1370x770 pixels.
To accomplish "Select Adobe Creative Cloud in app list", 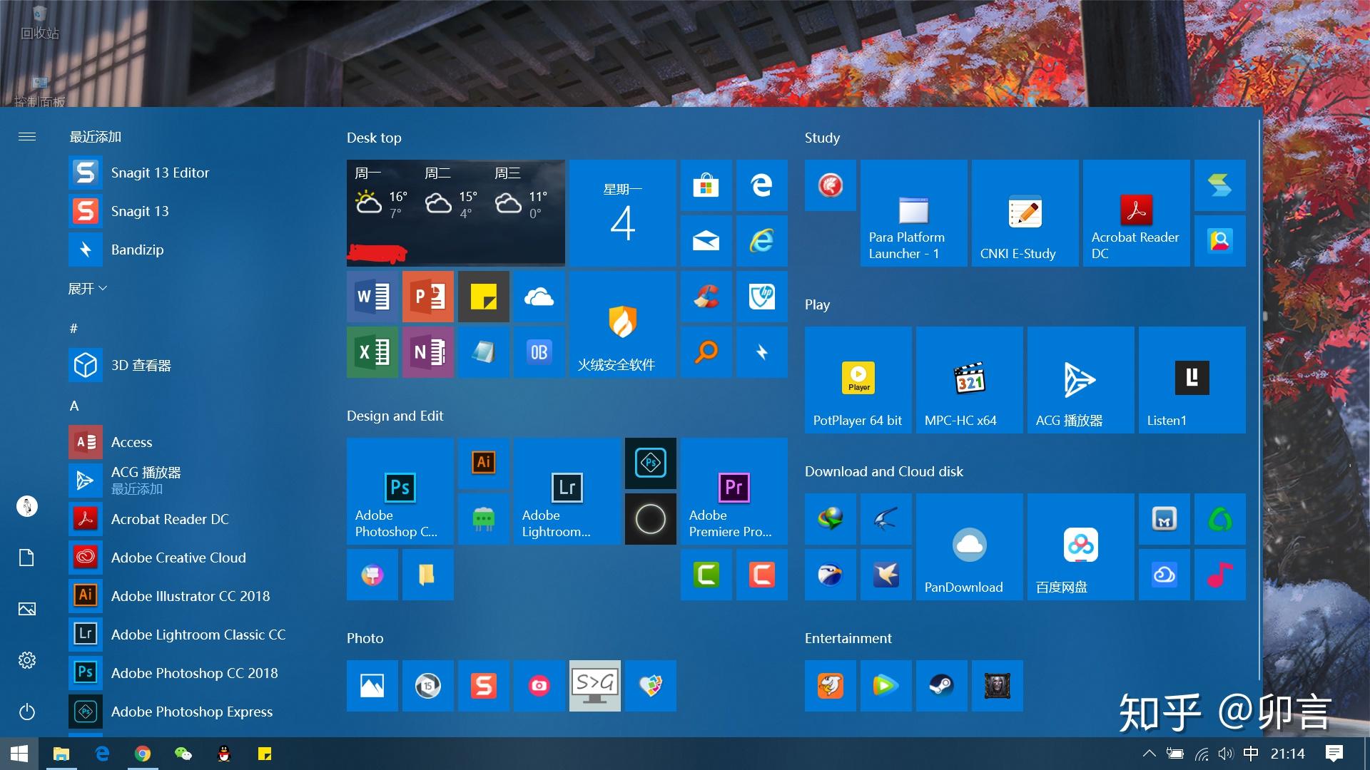I will tap(178, 558).
